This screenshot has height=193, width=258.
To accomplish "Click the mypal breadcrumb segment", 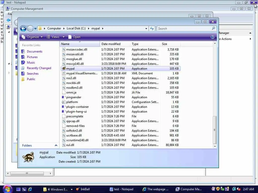I will pyautogui.click(x=95, y=28).
